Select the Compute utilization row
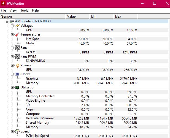The image size is (170, 138). [x=97, y=114]
